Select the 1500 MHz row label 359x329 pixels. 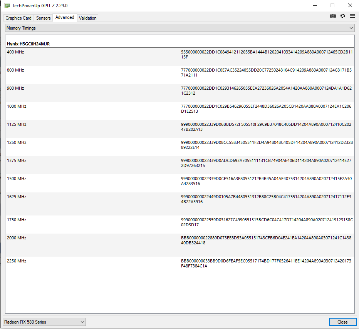coord(17,179)
